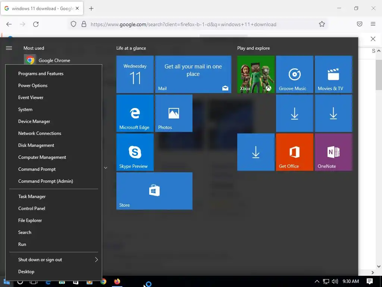
Task: Click the Life at a glance heading
Action: tap(131, 48)
